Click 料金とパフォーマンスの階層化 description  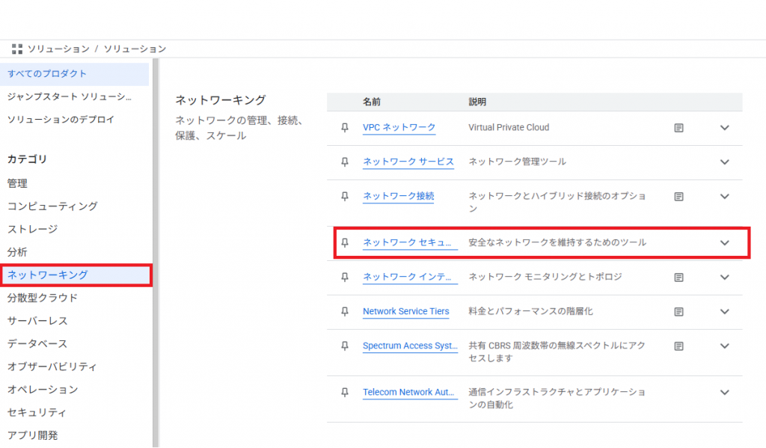tap(530, 312)
